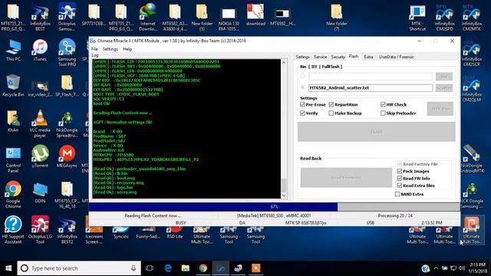Open the Settings menu
Screen dimensions: 491x276
tap(110, 49)
